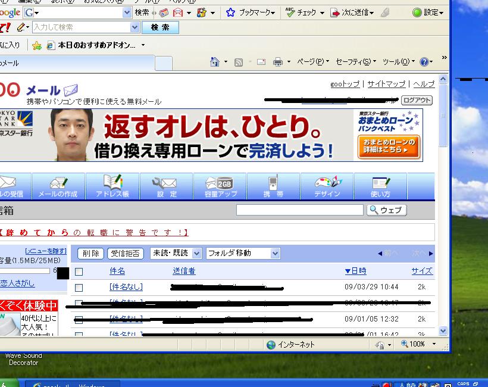Viewport: 488px width, 387px height.
Task: Click the IE Read Mail icon
Action: click(x=261, y=62)
